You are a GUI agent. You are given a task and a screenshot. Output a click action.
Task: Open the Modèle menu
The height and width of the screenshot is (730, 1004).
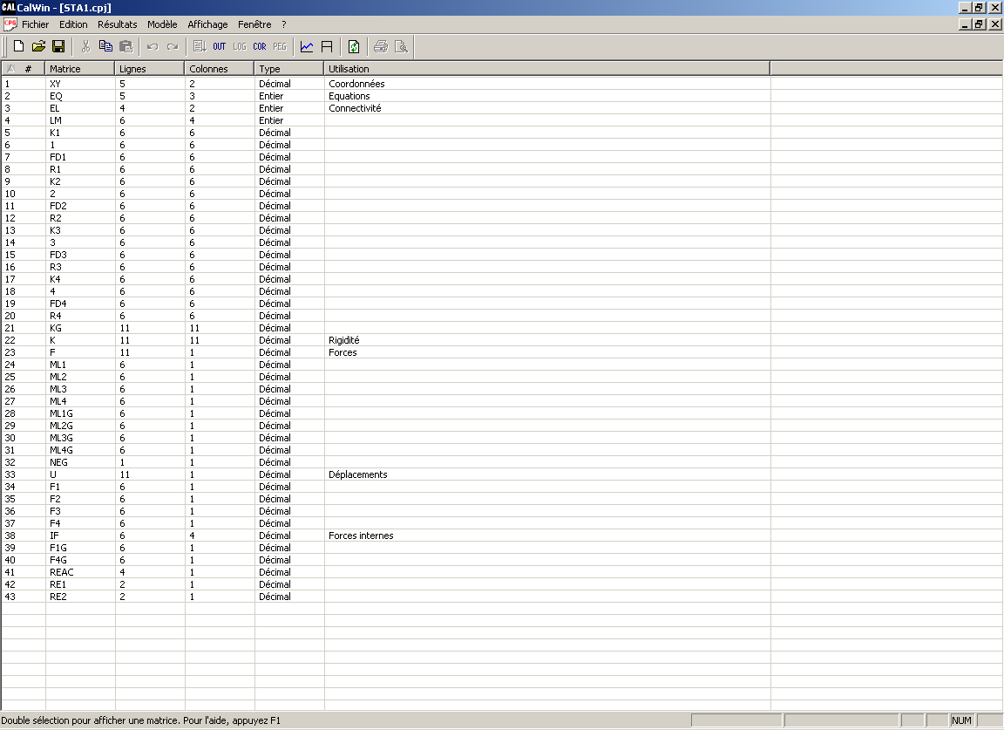[x=162, y=24]
